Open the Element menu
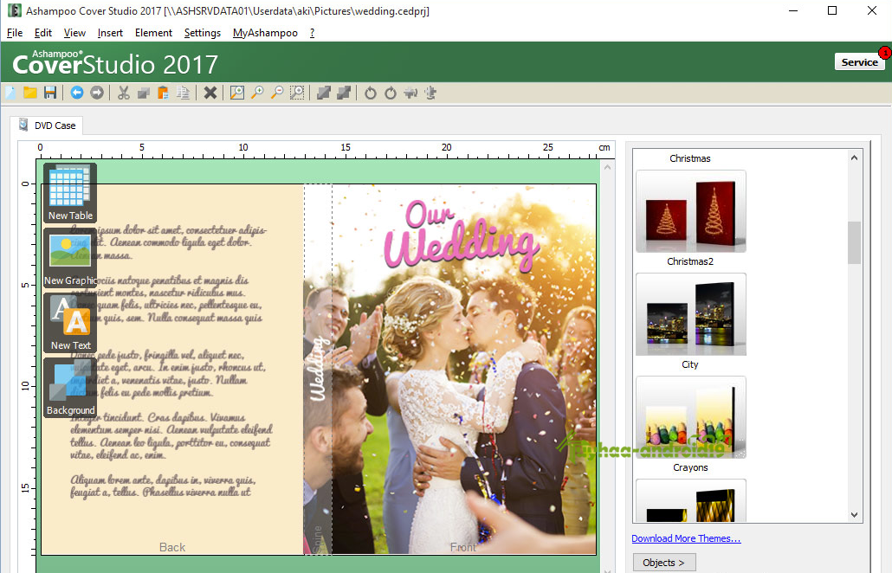 [153, 33]
